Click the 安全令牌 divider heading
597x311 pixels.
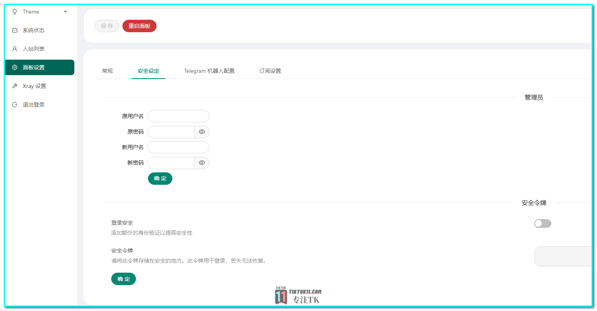(x=534, y=203)
